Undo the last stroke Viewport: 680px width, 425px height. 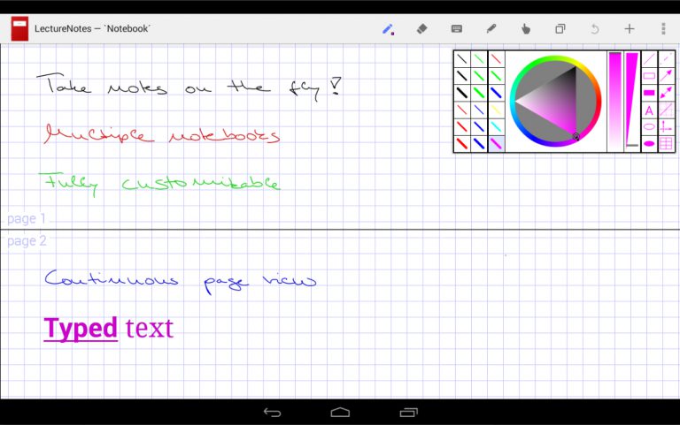(x=595, y=29)
